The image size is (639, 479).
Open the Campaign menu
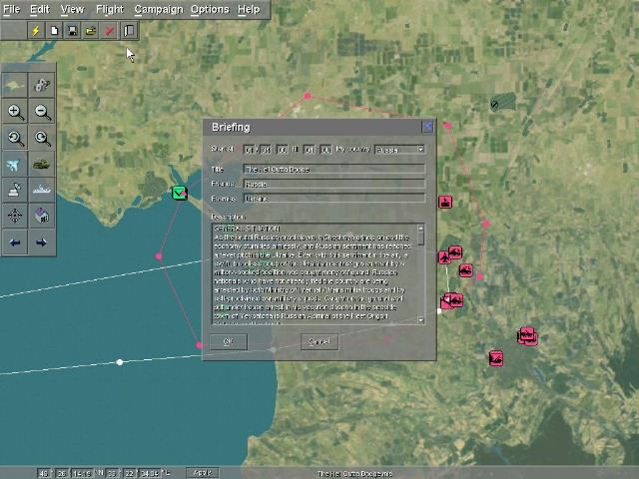[x=158, y=9]
